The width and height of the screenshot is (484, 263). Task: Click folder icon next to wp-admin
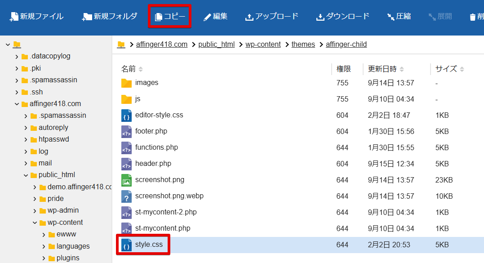(43, 211)
